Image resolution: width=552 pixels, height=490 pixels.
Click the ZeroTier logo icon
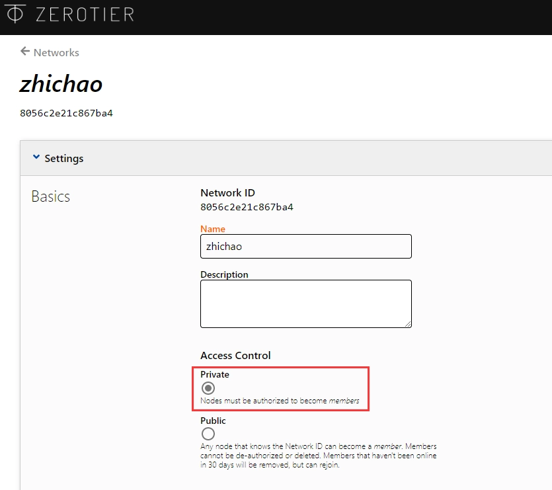pyautogui.click(x=15, y=14)
